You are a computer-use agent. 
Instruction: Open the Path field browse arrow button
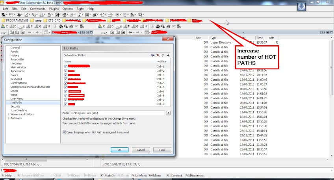click(x=168, y=113)
